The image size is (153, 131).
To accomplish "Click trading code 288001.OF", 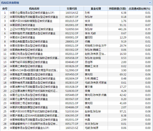I will tap(72, 42).
